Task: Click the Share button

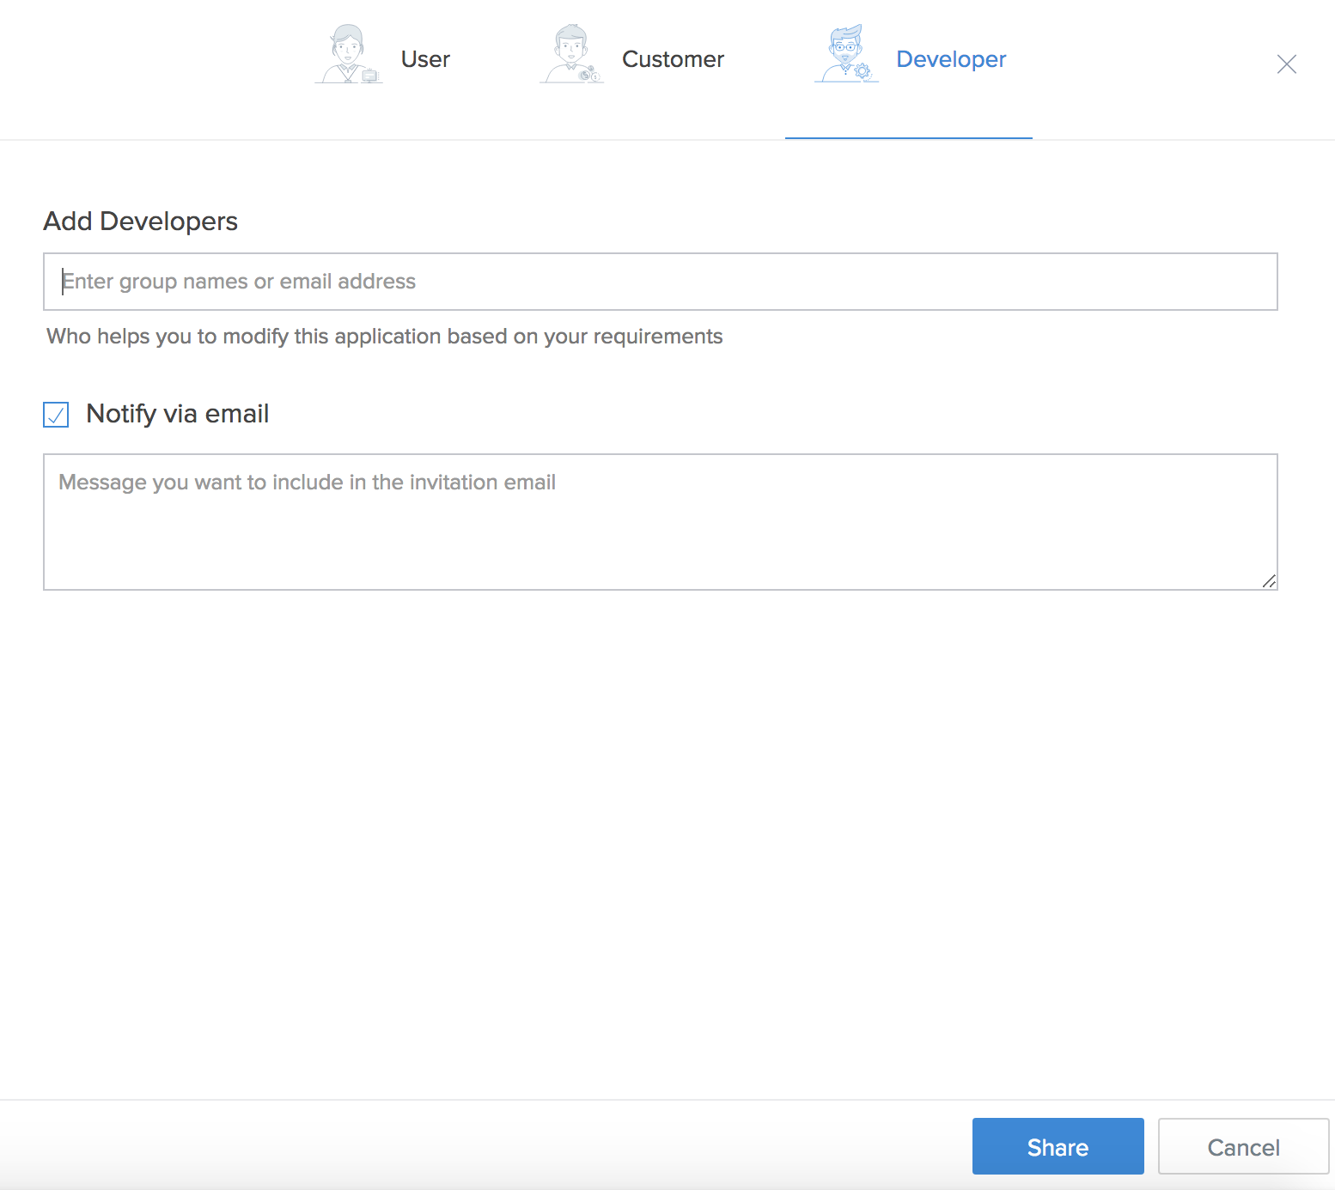Action: coord(1058,1146)
